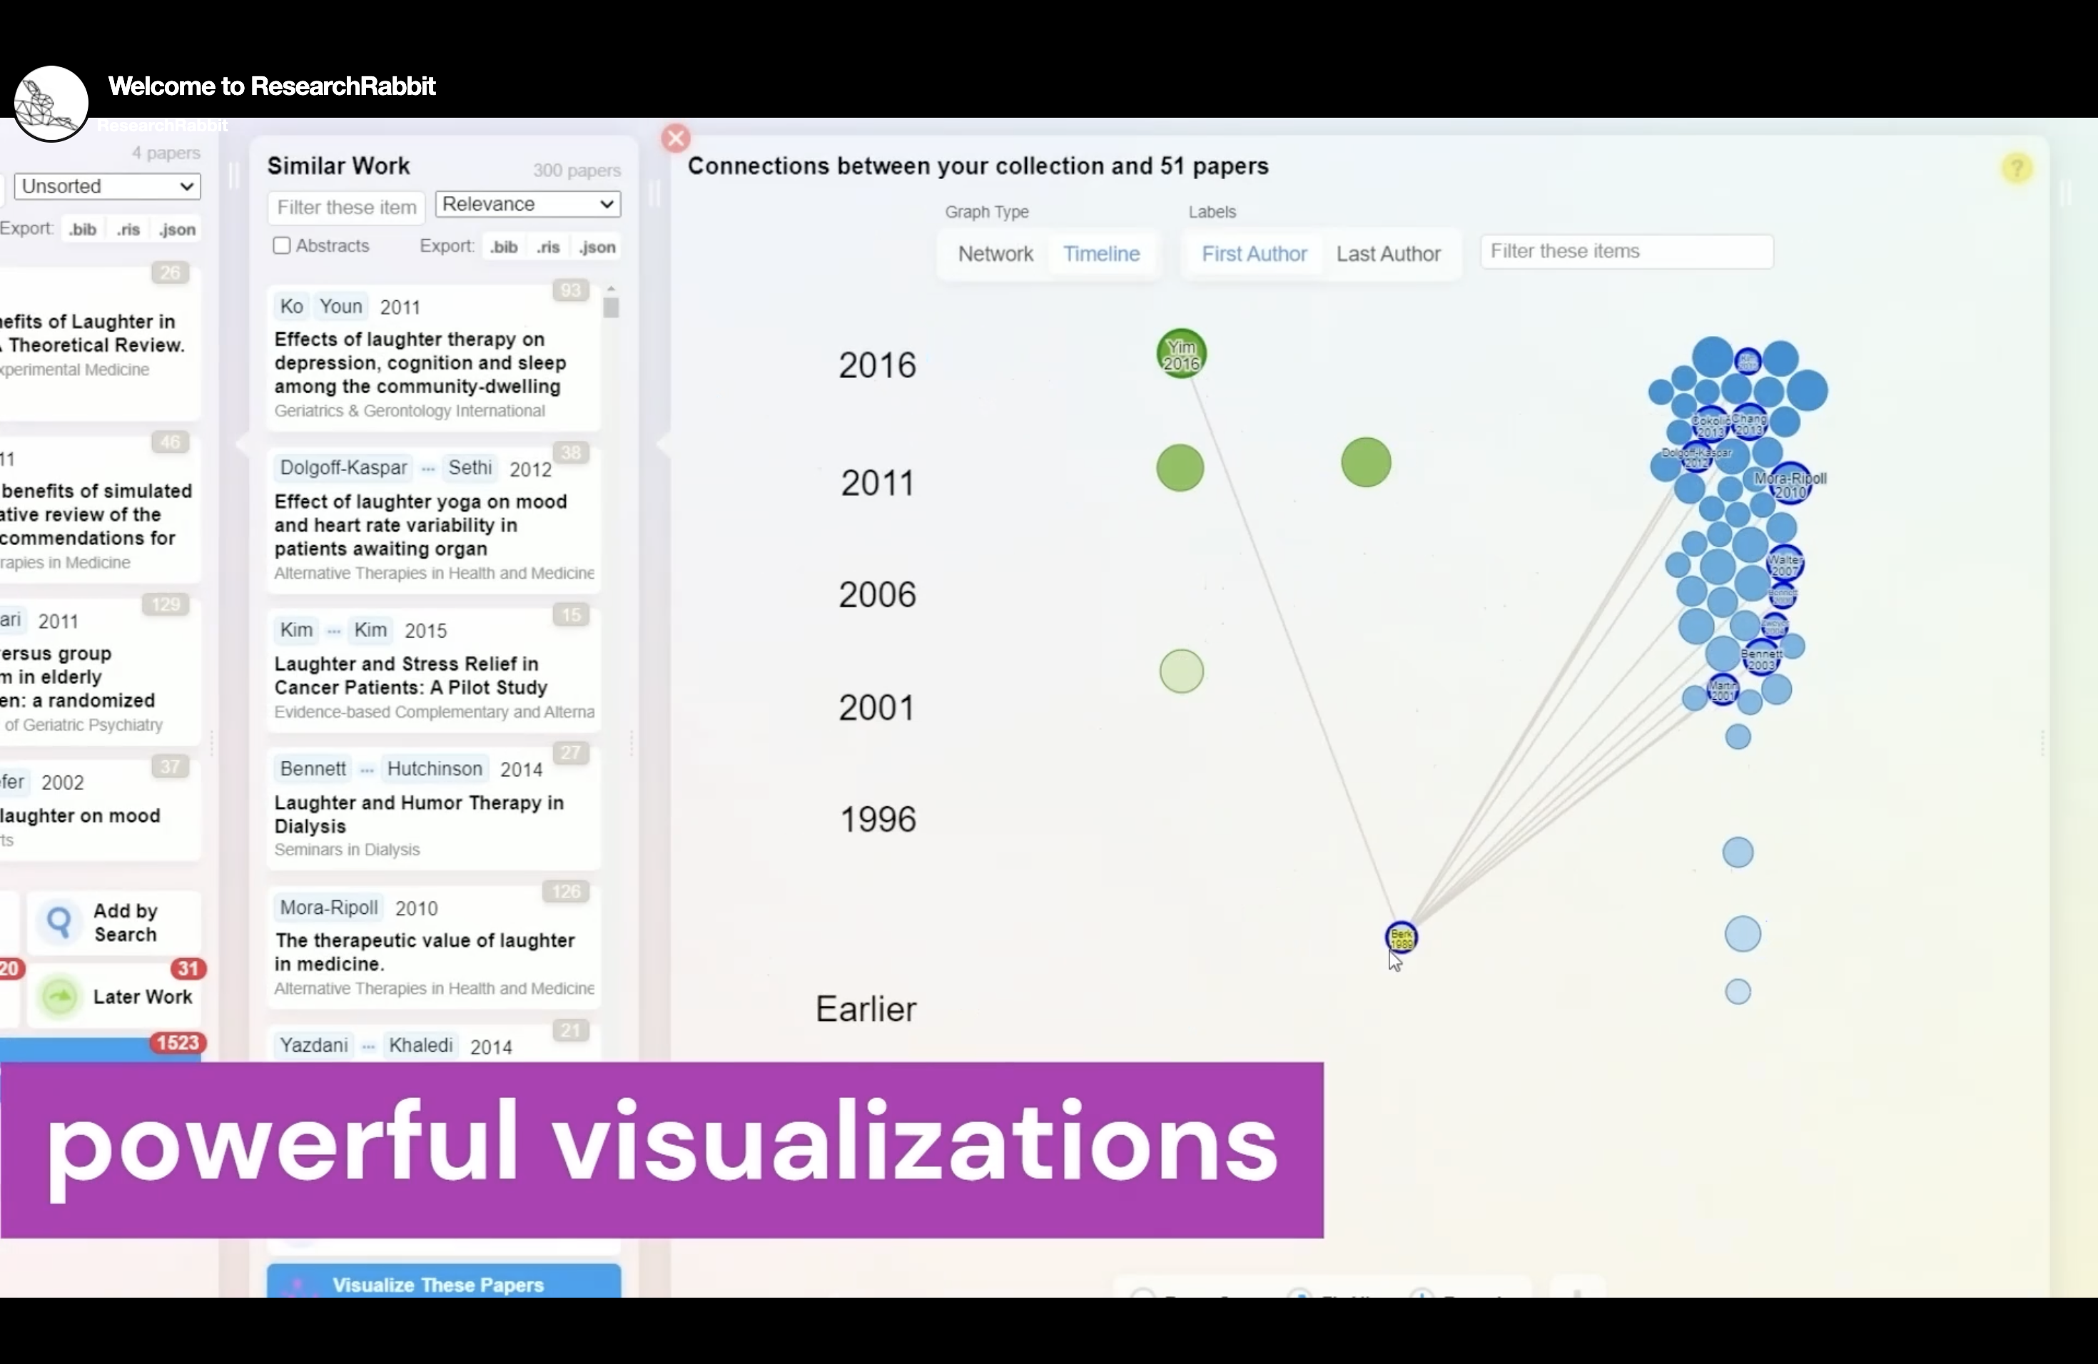This screenshot has height=1364, width=2098.
Task: Select the Yim 2016 green node
Action: [x=1181, y=355]
